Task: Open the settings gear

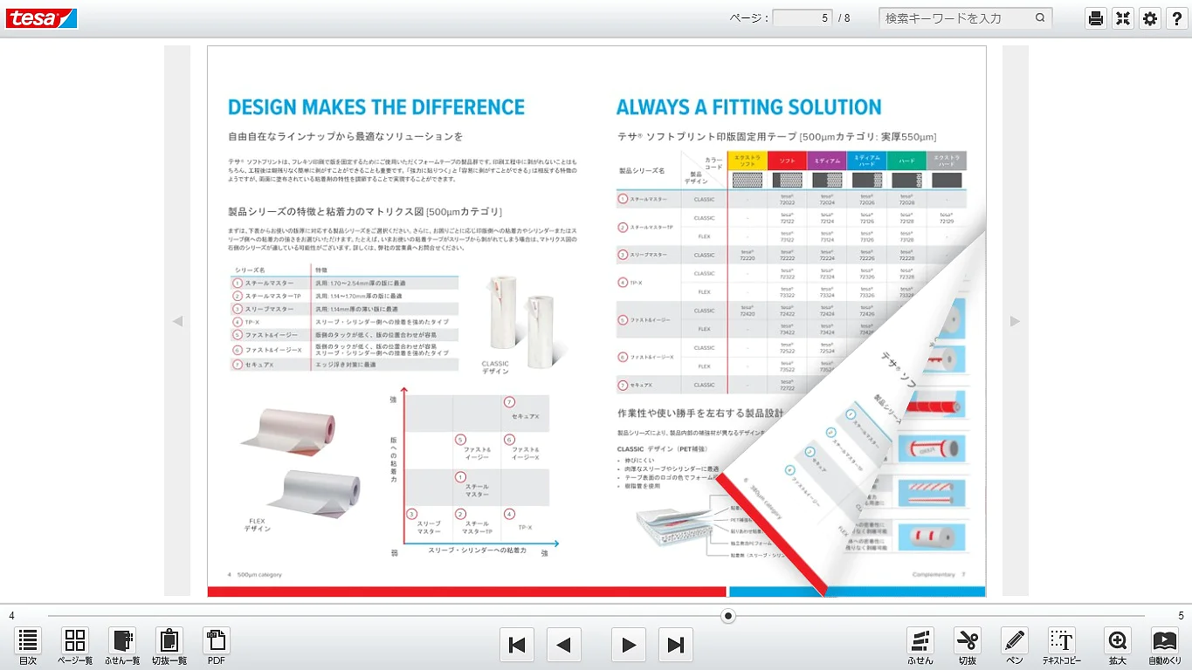Action: coord(1151,18)
